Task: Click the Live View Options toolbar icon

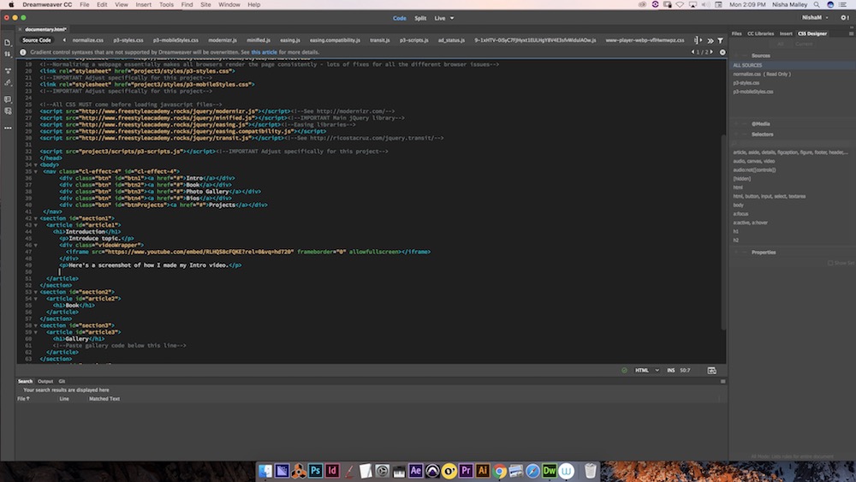Action: coord(8,71)
